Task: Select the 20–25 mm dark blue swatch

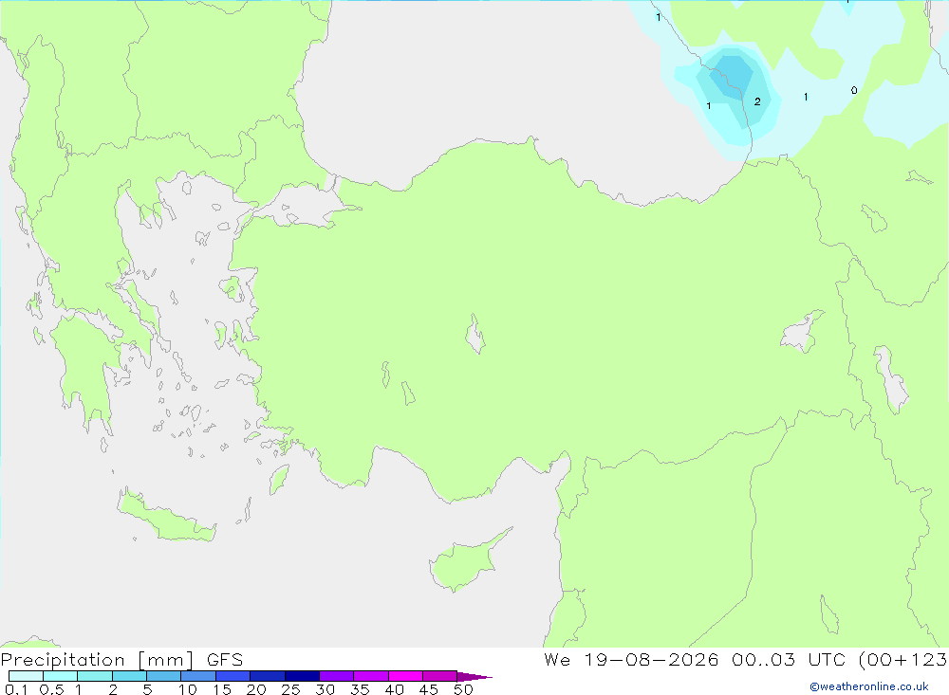Action: (x=268, y=676)
